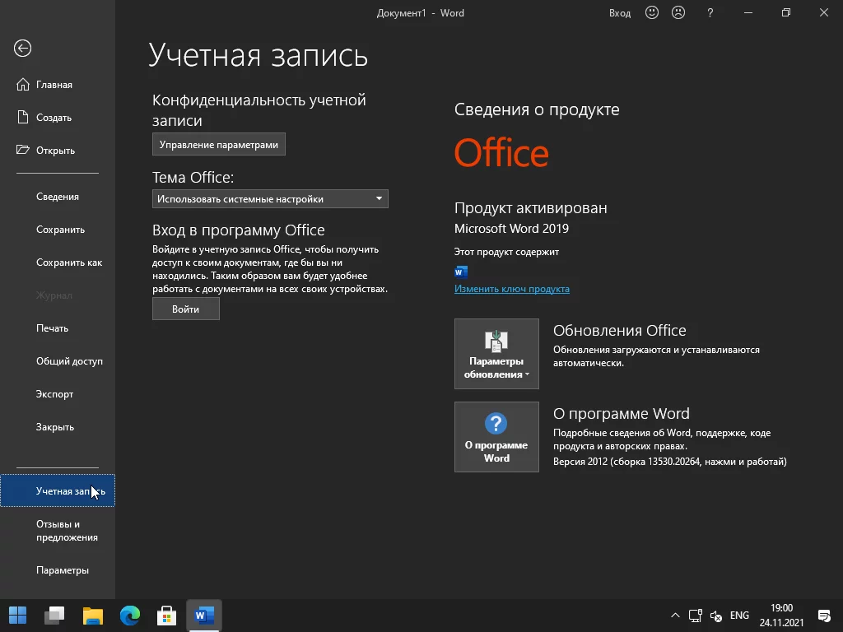The image size is (843, 632).
Task: Click the open folder icon beside Открыть
Action: click(22, 150)
